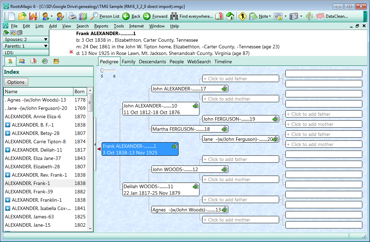Switch to the WebSearch tab
This screenshot has width=370, height=242.
pyautogui.click(x=199, y=62)
